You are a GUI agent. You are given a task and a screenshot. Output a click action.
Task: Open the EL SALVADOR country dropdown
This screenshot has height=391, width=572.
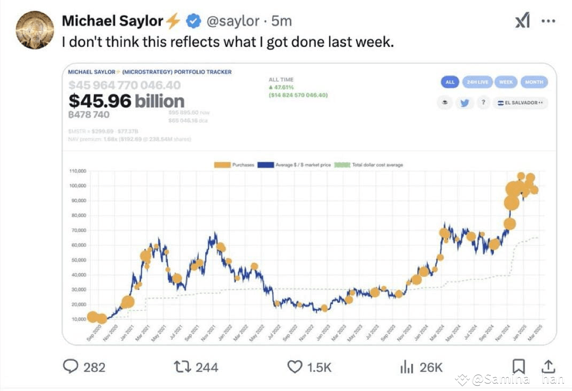(x=520, y=102)
